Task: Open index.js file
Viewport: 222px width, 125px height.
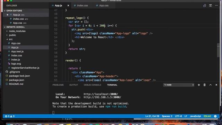Action: coord(26,60)
